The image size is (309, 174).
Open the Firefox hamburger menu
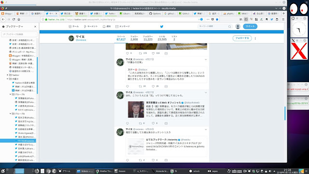point(283,19)
